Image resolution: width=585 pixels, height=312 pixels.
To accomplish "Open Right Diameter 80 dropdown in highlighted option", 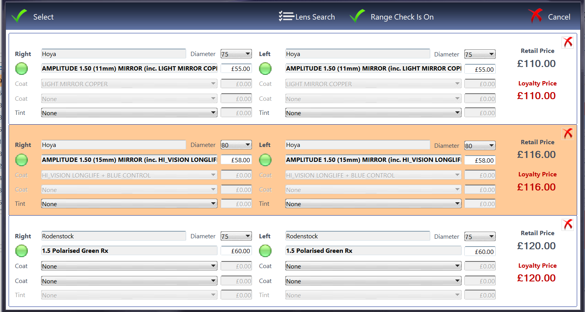I will click(236, 145).
